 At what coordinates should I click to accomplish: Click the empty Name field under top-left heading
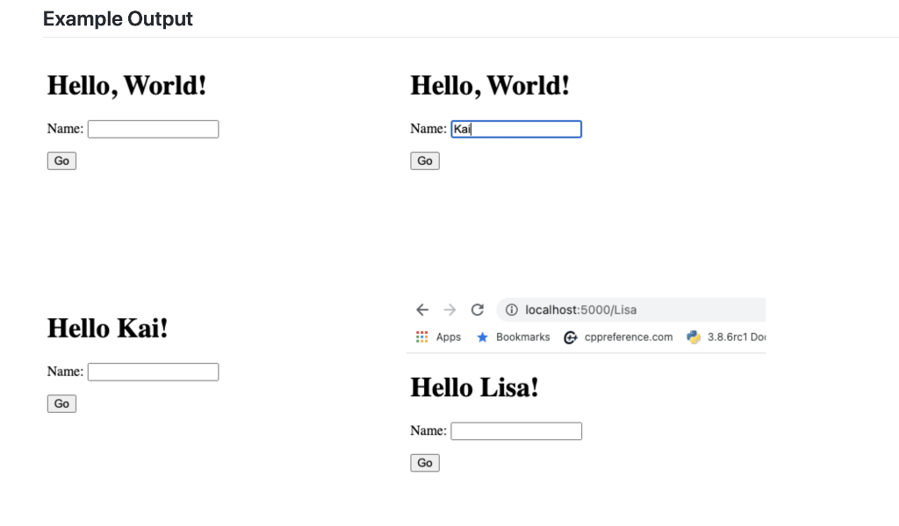pos(153,128)
